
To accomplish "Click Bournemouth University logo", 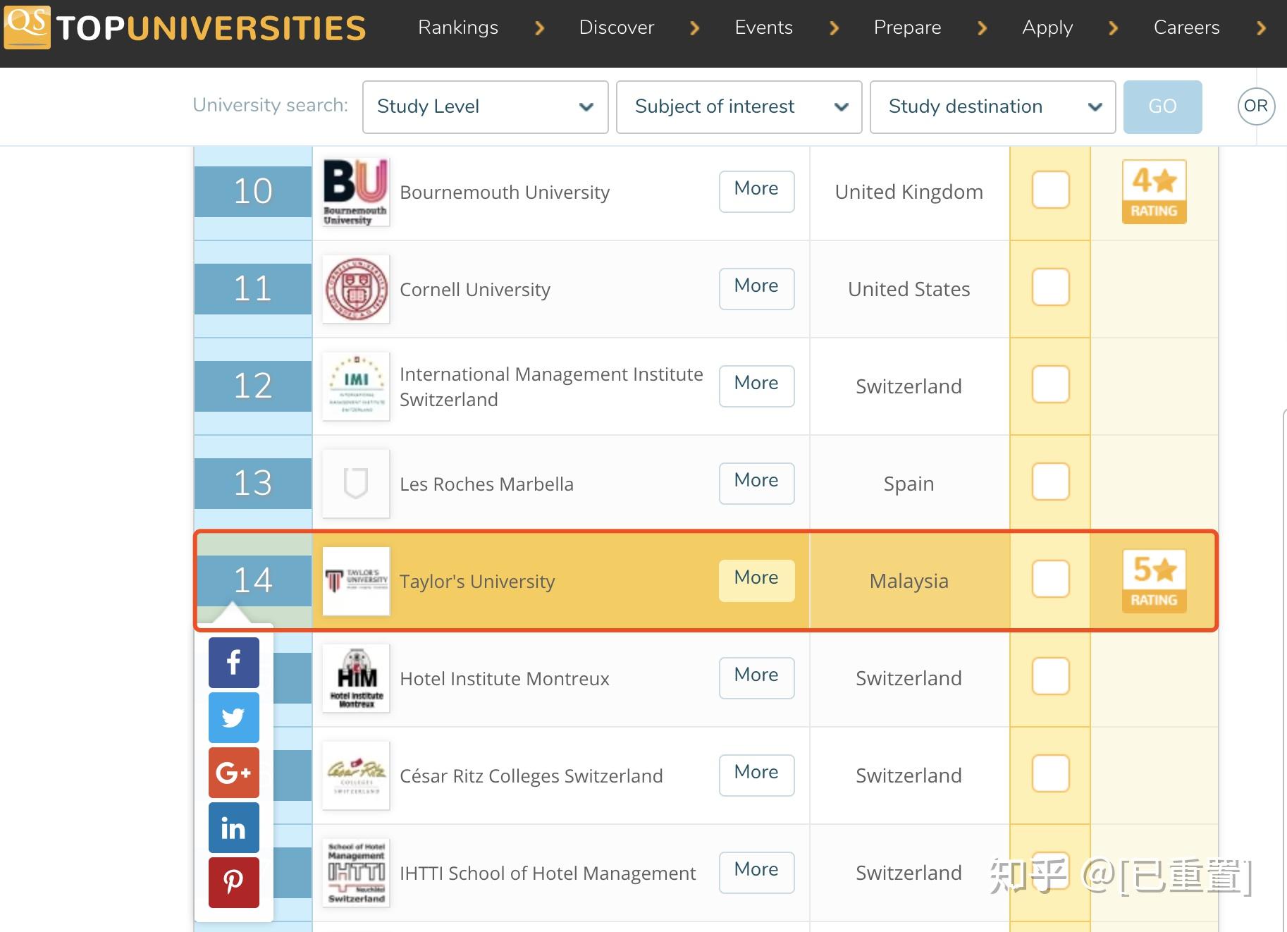I will coord(356,192).
